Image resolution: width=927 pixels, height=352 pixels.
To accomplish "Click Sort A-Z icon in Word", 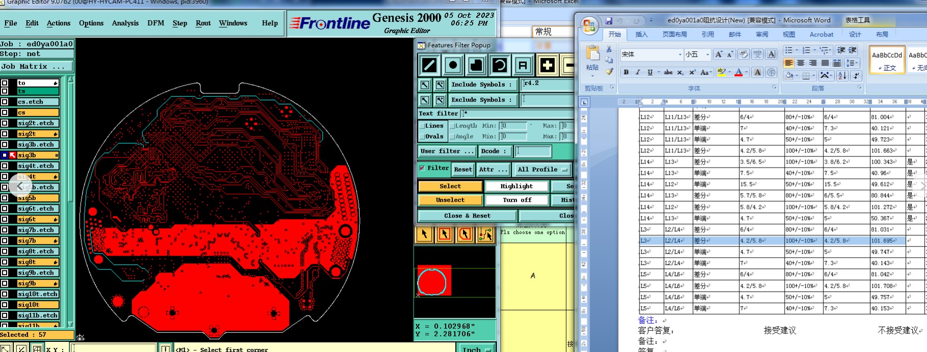I will tap(842, 75).
